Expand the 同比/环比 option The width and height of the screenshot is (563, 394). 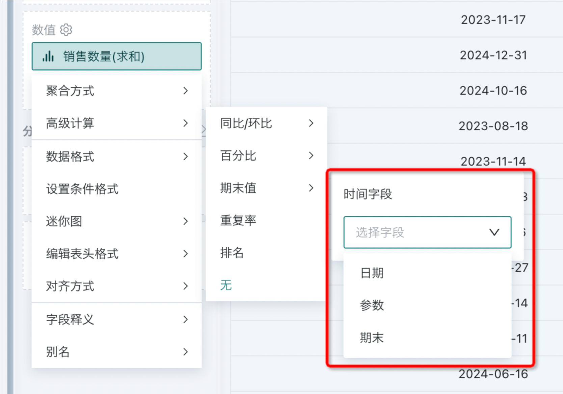tap(266, 123)
